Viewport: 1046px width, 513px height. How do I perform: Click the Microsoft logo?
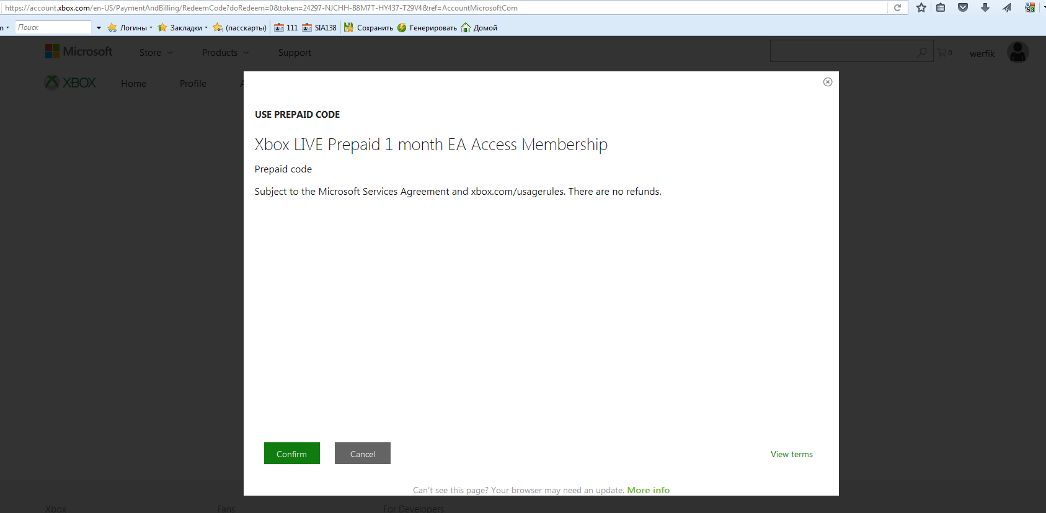pyautogui.click(x=79, y=51)
